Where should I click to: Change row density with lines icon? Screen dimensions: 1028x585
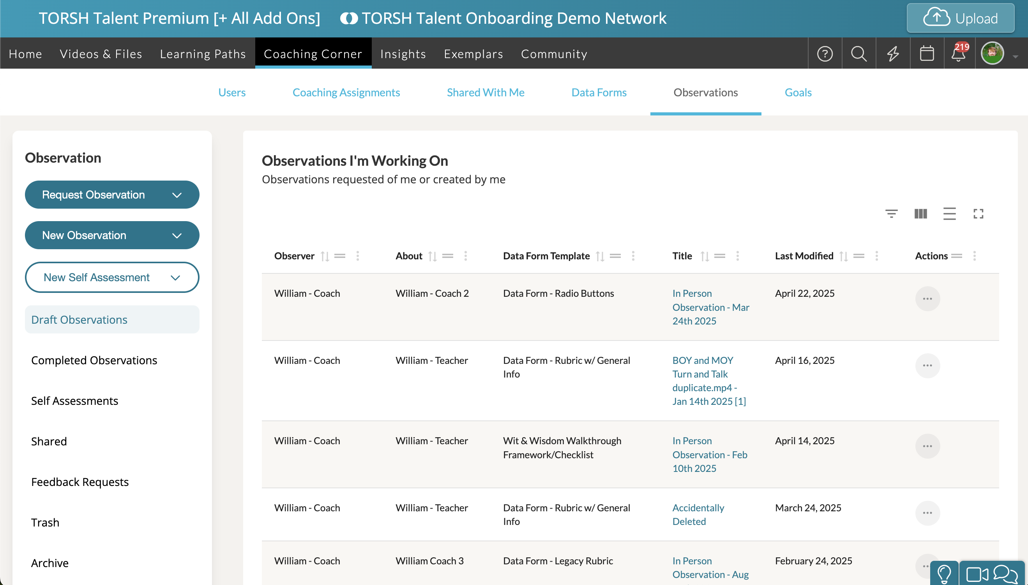[x=949, y=213]
